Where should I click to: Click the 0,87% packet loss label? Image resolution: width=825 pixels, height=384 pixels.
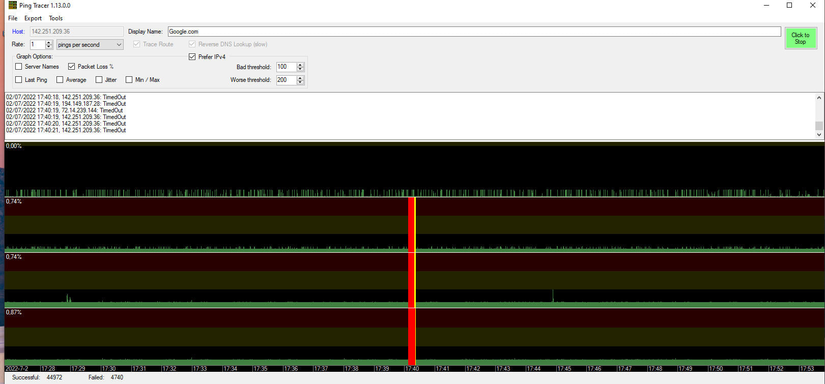[x=14, y=312]
